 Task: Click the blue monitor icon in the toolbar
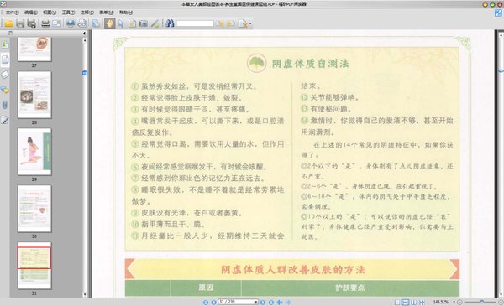pos(71,23)
